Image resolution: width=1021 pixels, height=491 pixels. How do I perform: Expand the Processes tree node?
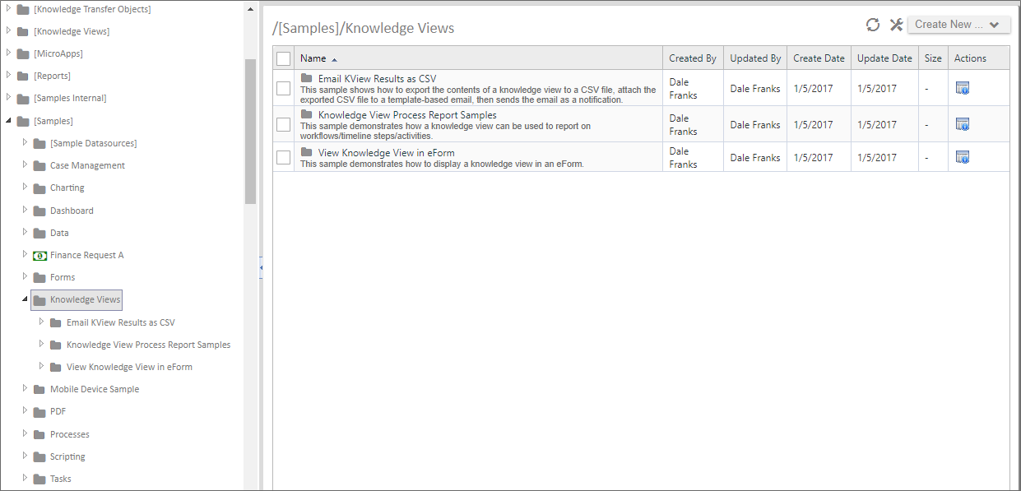(x=25, y=433)
